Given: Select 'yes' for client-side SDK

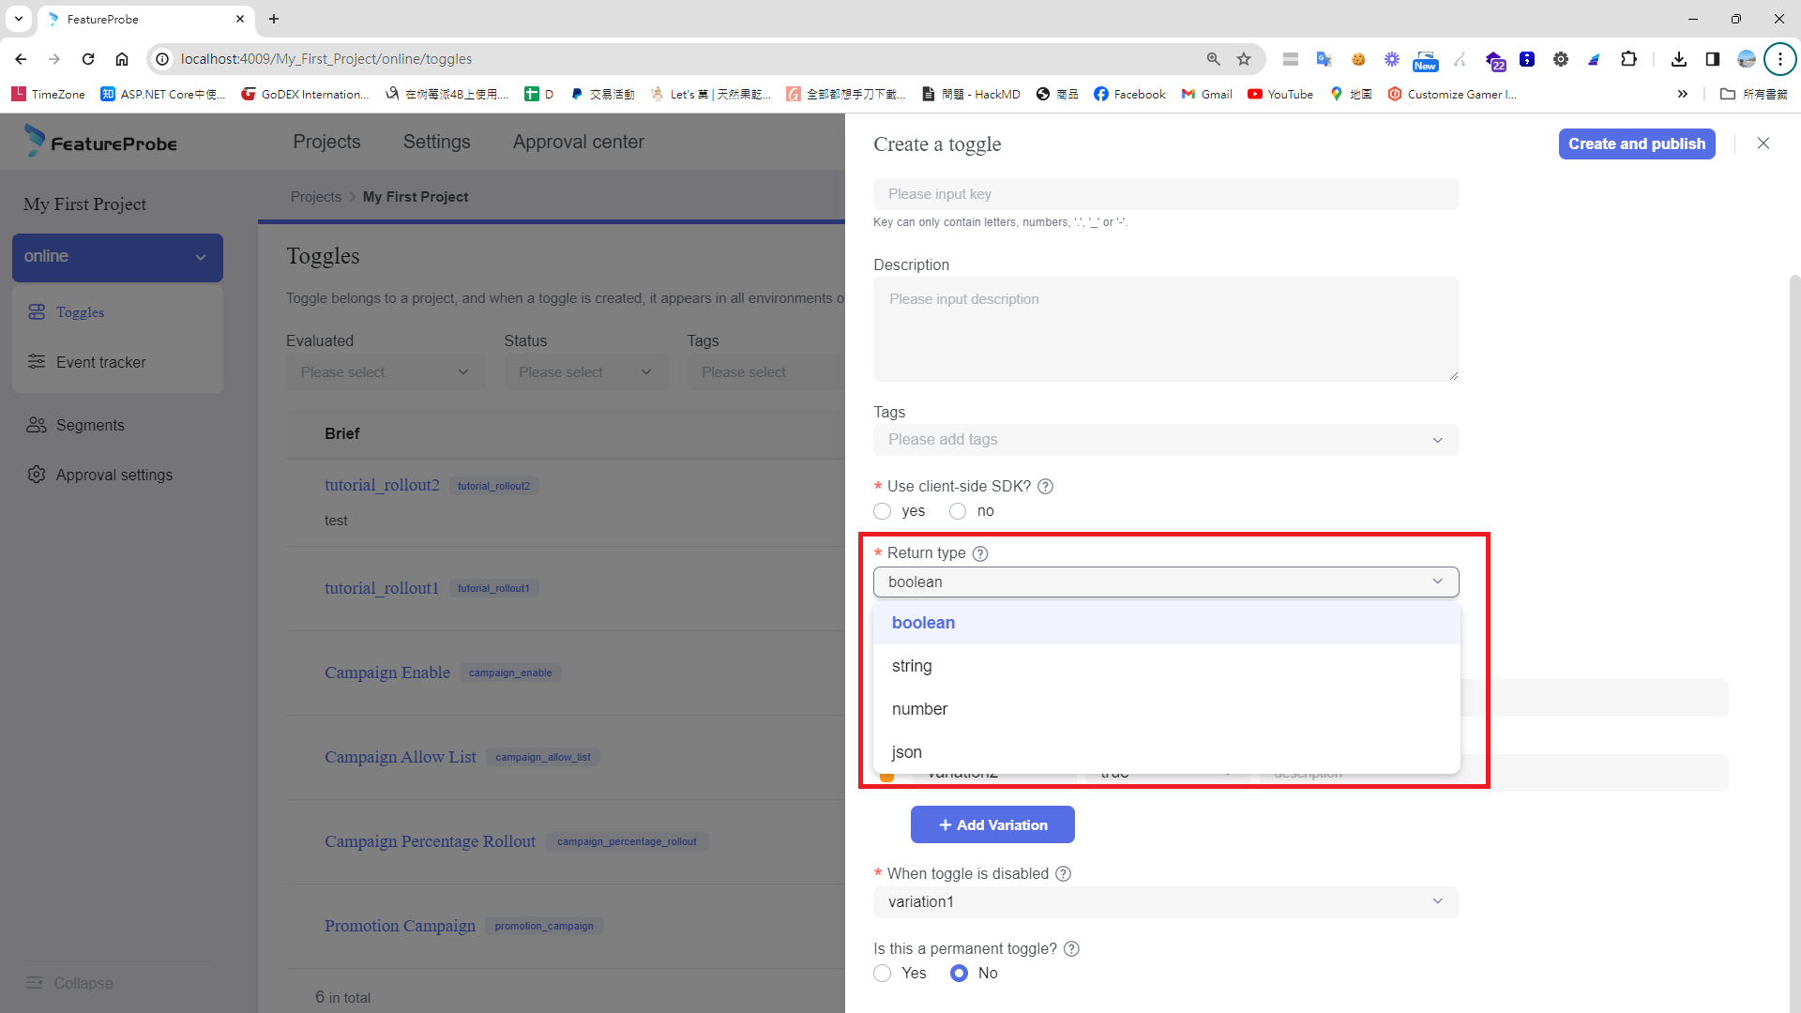Looking at the screenshot, I should click(882, 511).
